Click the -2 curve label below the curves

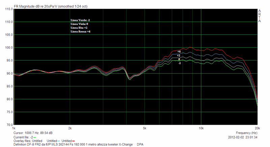click(x=179, y=63)
